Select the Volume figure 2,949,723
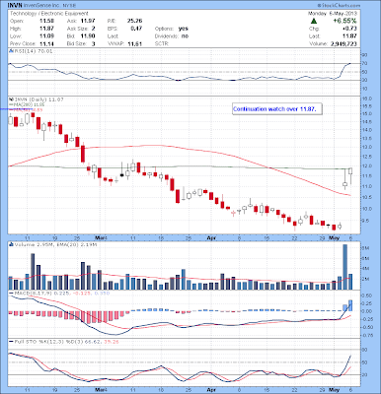 coord(343,43)
